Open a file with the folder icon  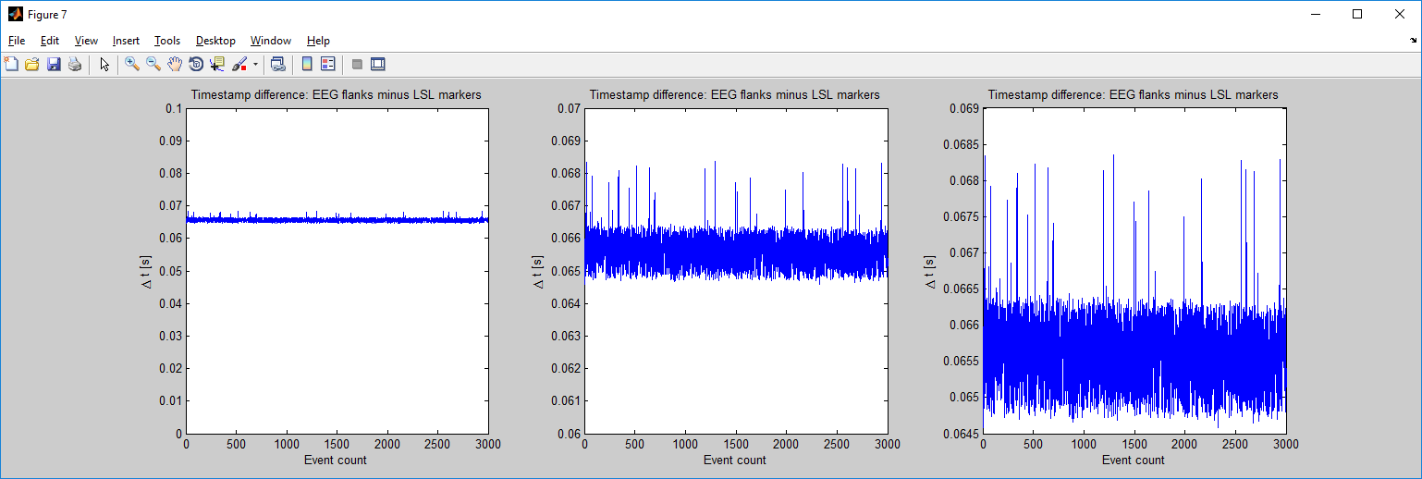31,65
